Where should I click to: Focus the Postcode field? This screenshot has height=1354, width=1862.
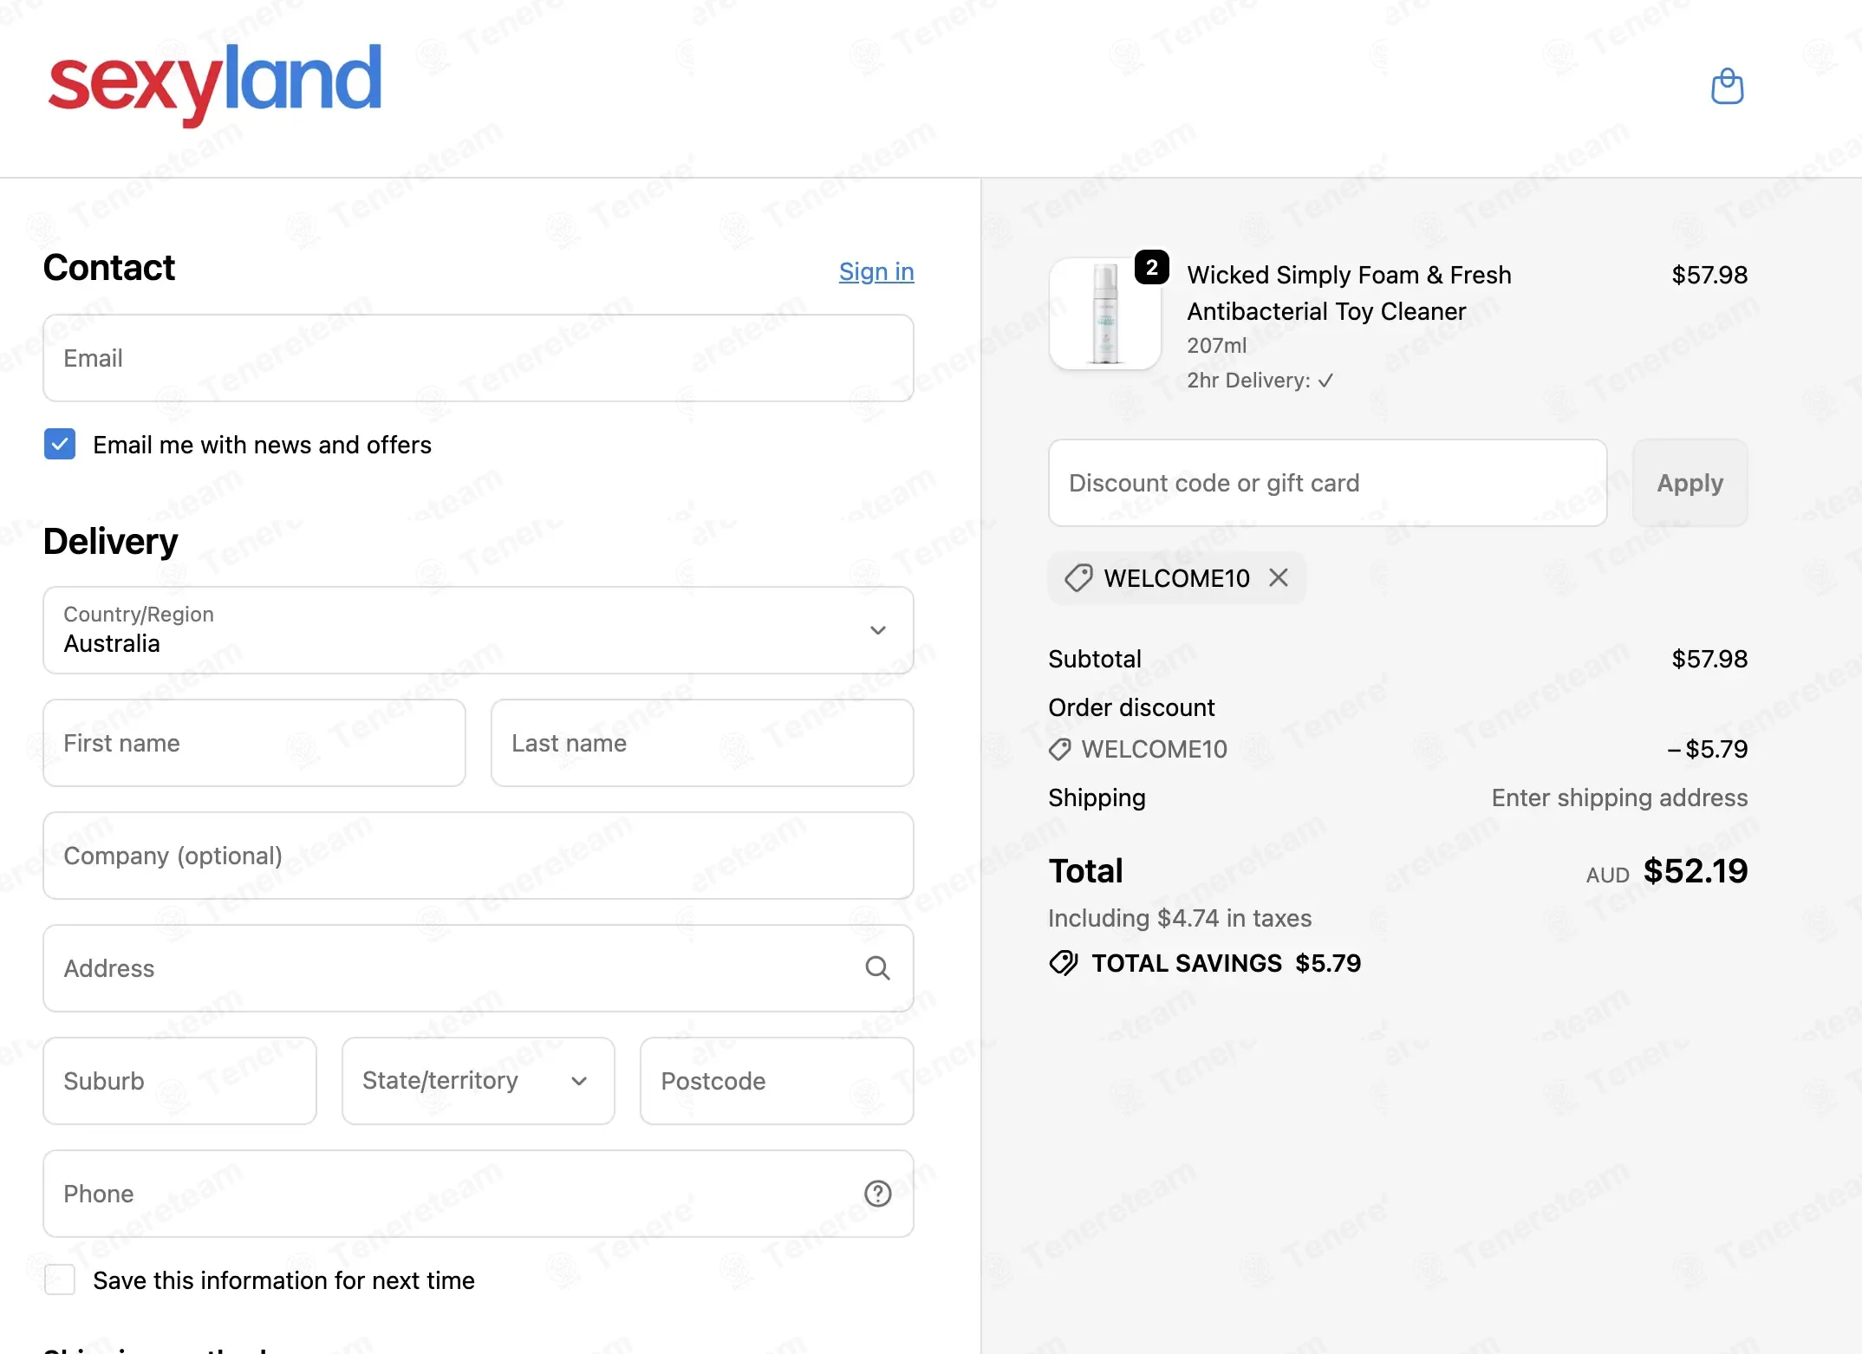[x=777, y=1081]
